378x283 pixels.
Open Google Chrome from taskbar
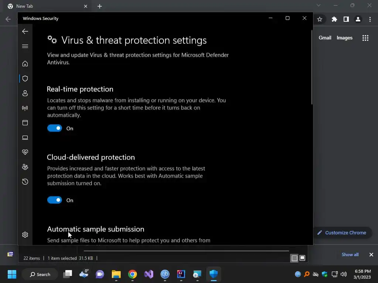[x=133, y=274]
